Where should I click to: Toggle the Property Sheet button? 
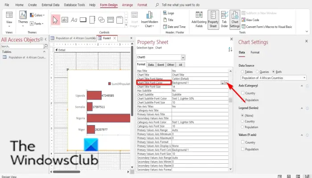(x=213, y=20)
